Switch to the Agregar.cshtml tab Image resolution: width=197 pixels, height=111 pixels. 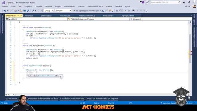(x=127, y=16)
